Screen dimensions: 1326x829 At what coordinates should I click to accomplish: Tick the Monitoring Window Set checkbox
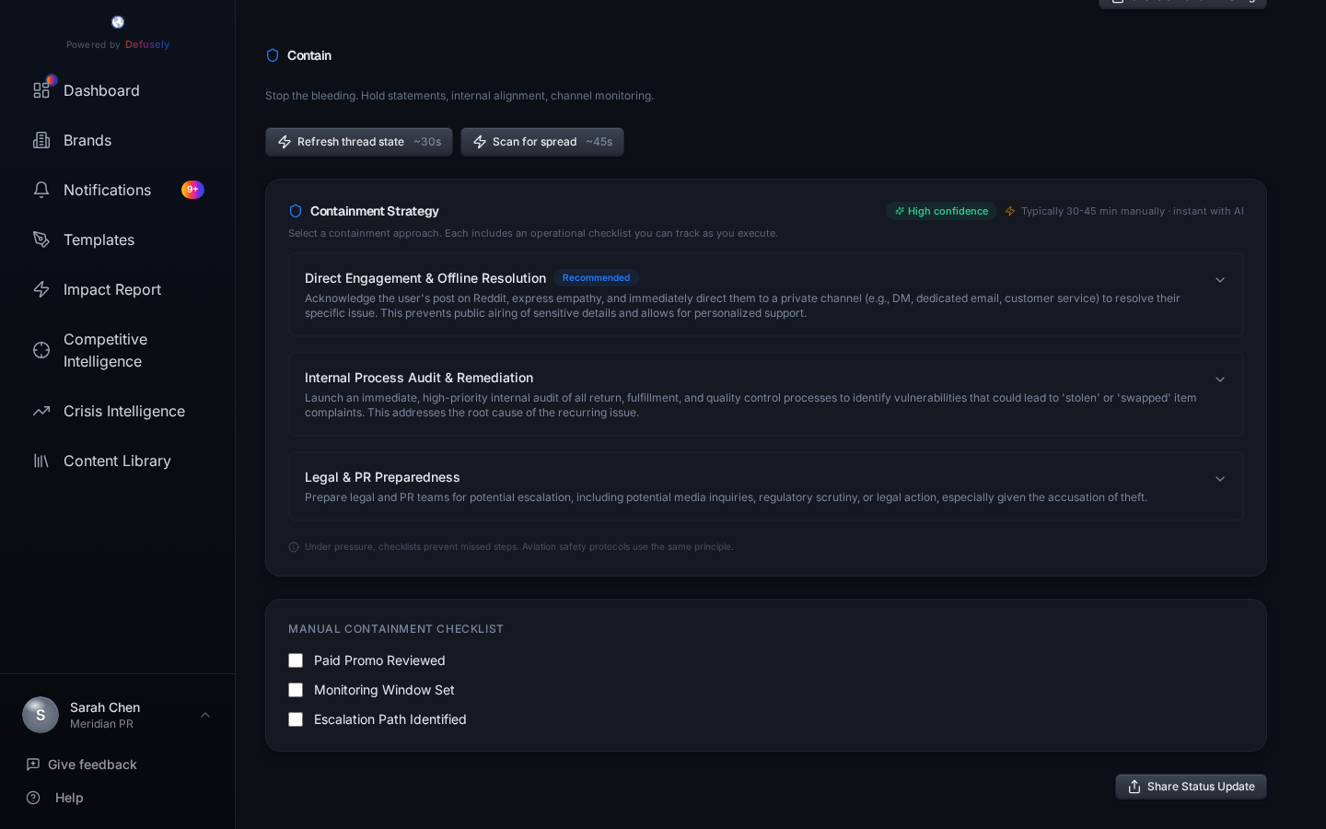pyautogui.click(x=296, y=690)
